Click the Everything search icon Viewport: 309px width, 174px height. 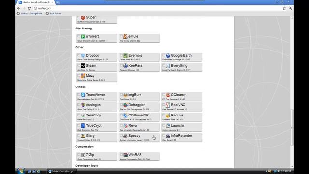(x=168, y=66)
